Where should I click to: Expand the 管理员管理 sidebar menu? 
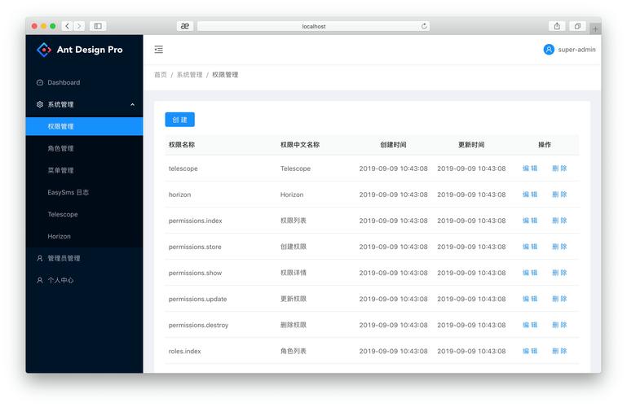(x=64, y=258)
